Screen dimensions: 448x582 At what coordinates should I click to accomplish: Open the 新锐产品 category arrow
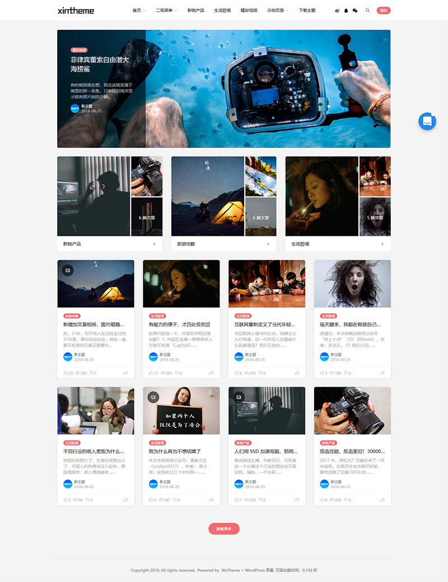coord(154,244)
